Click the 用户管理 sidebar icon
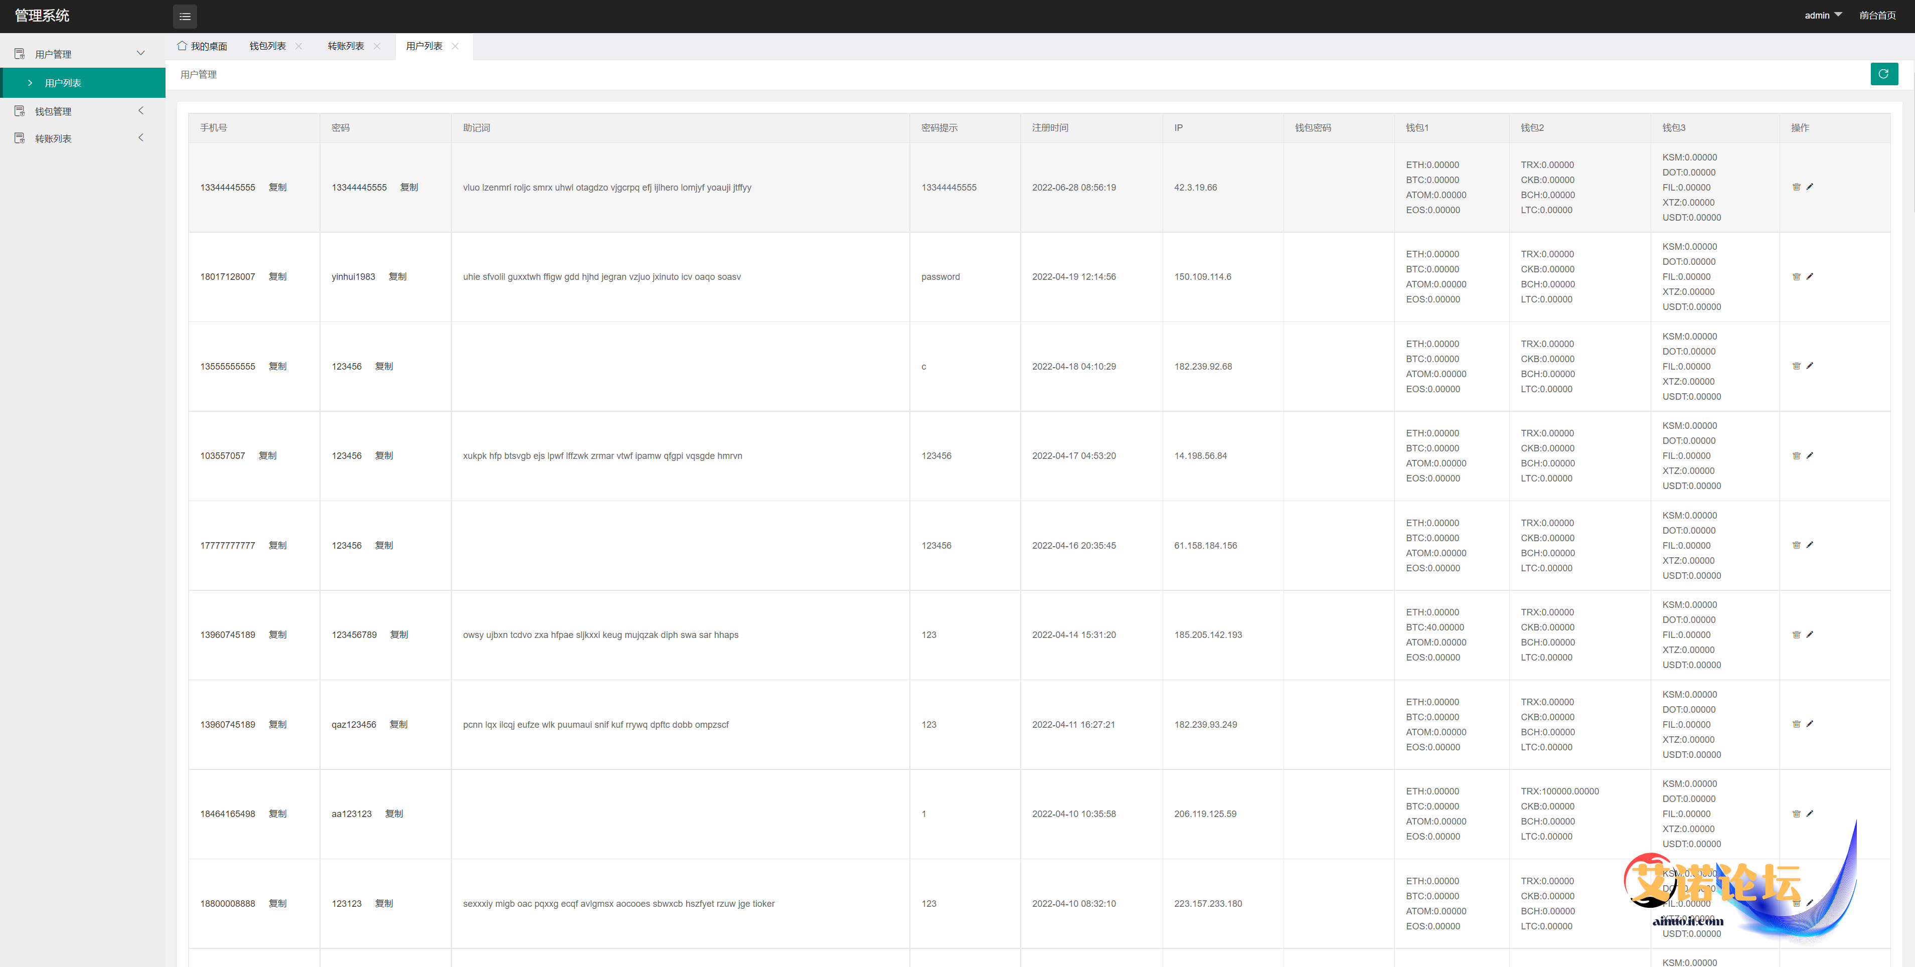 (x=20, y=54)
